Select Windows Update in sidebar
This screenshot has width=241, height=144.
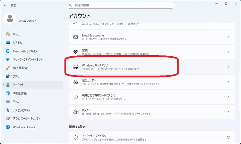point(33,127)
